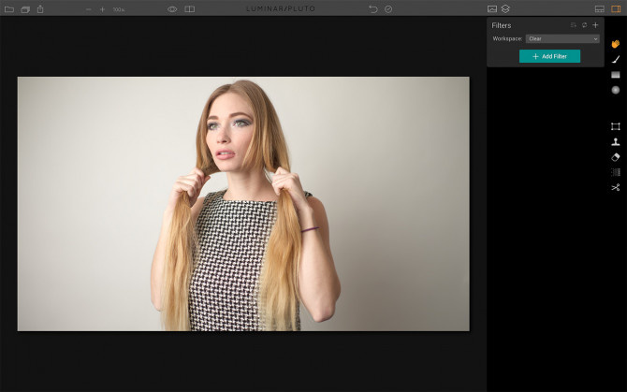
Task: Select the Gradient mask tool
Action: click(x=616, y=75)
